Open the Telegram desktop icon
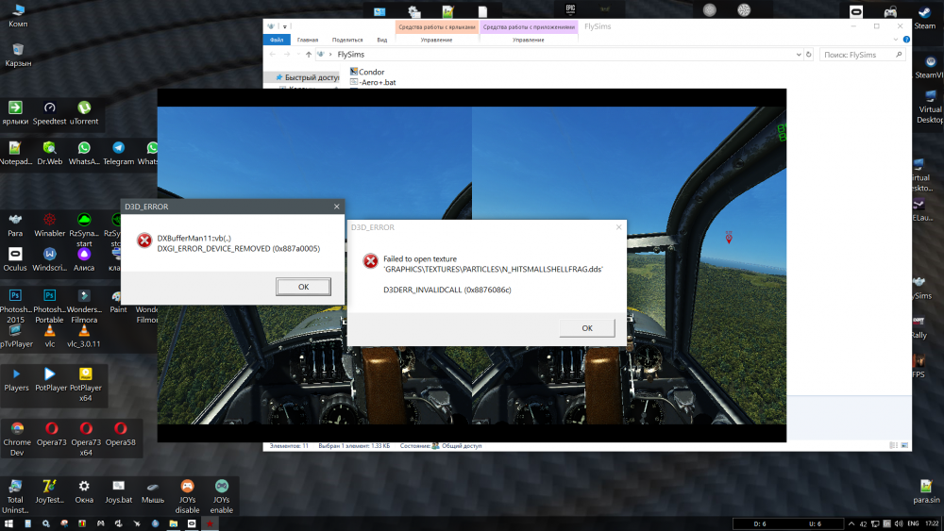 (118, 154)
